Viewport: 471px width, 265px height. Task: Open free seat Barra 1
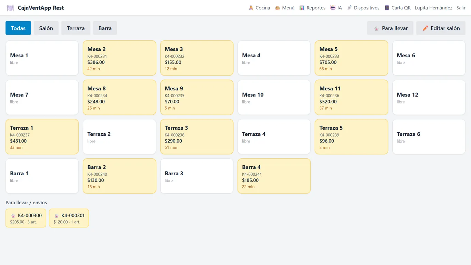(x=42, y=176)
